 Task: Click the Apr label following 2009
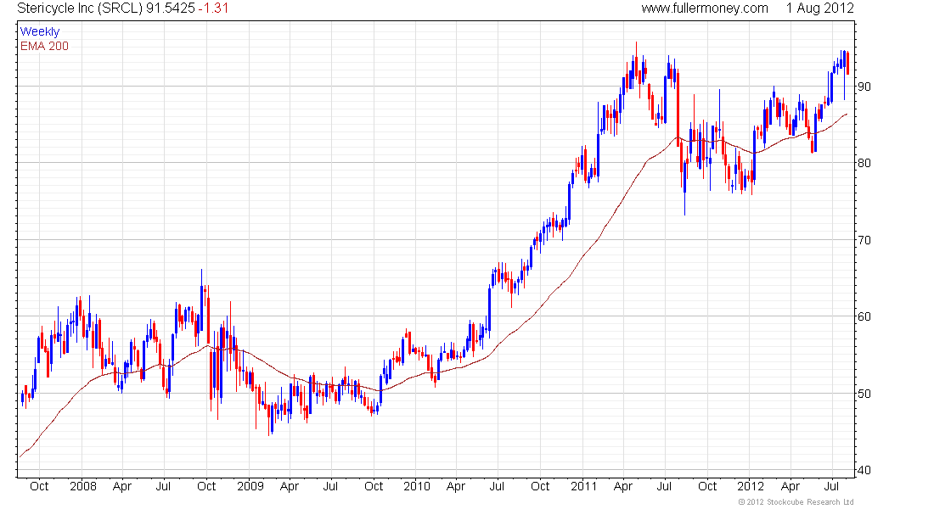[290, 486]
